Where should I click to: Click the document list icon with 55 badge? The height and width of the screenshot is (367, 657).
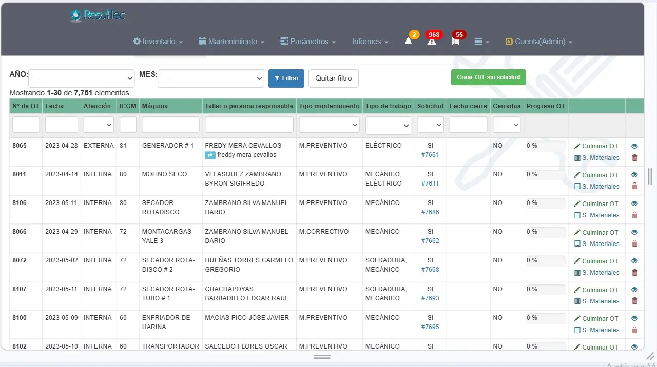(455, 42)
